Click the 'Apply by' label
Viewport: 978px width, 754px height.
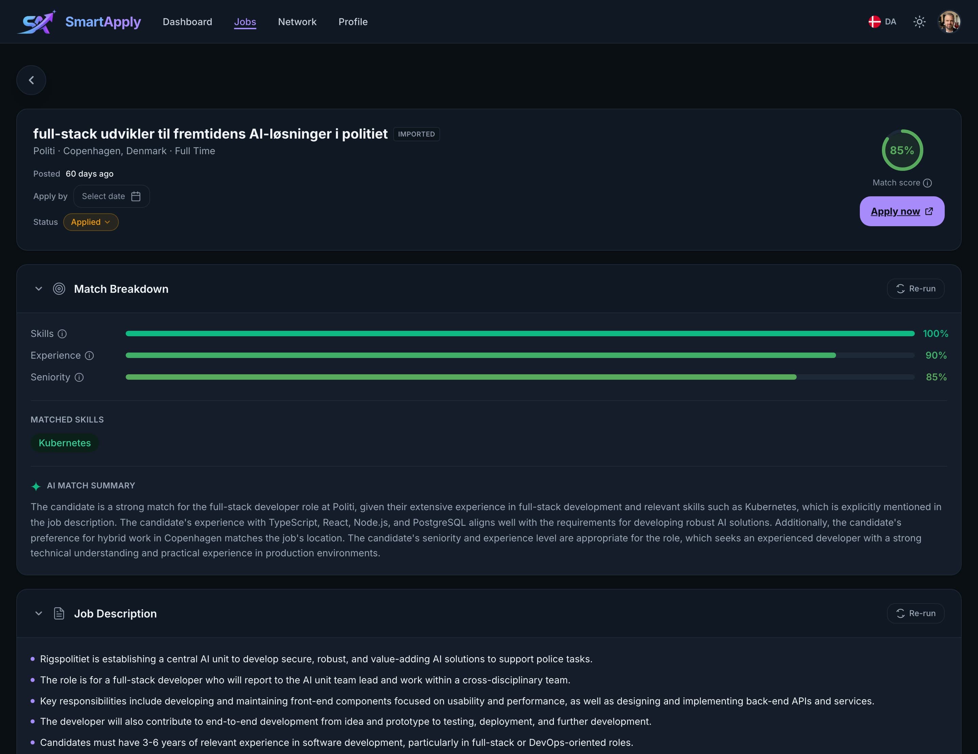point(50,196)
